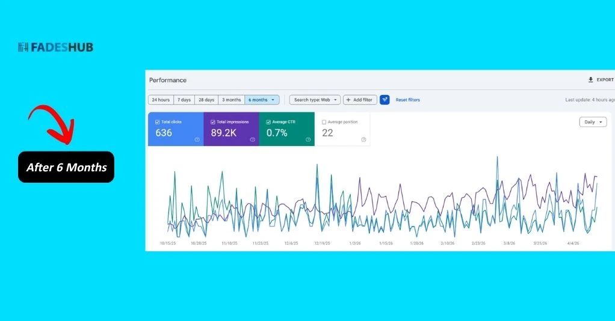
Task: Click the Add filter button
Action: [360, 100]
